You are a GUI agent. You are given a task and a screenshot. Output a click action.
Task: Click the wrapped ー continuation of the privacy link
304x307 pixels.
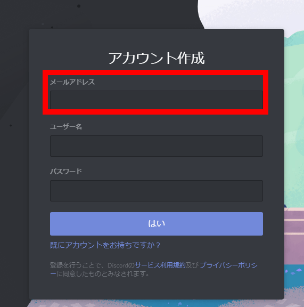(53, 274)
